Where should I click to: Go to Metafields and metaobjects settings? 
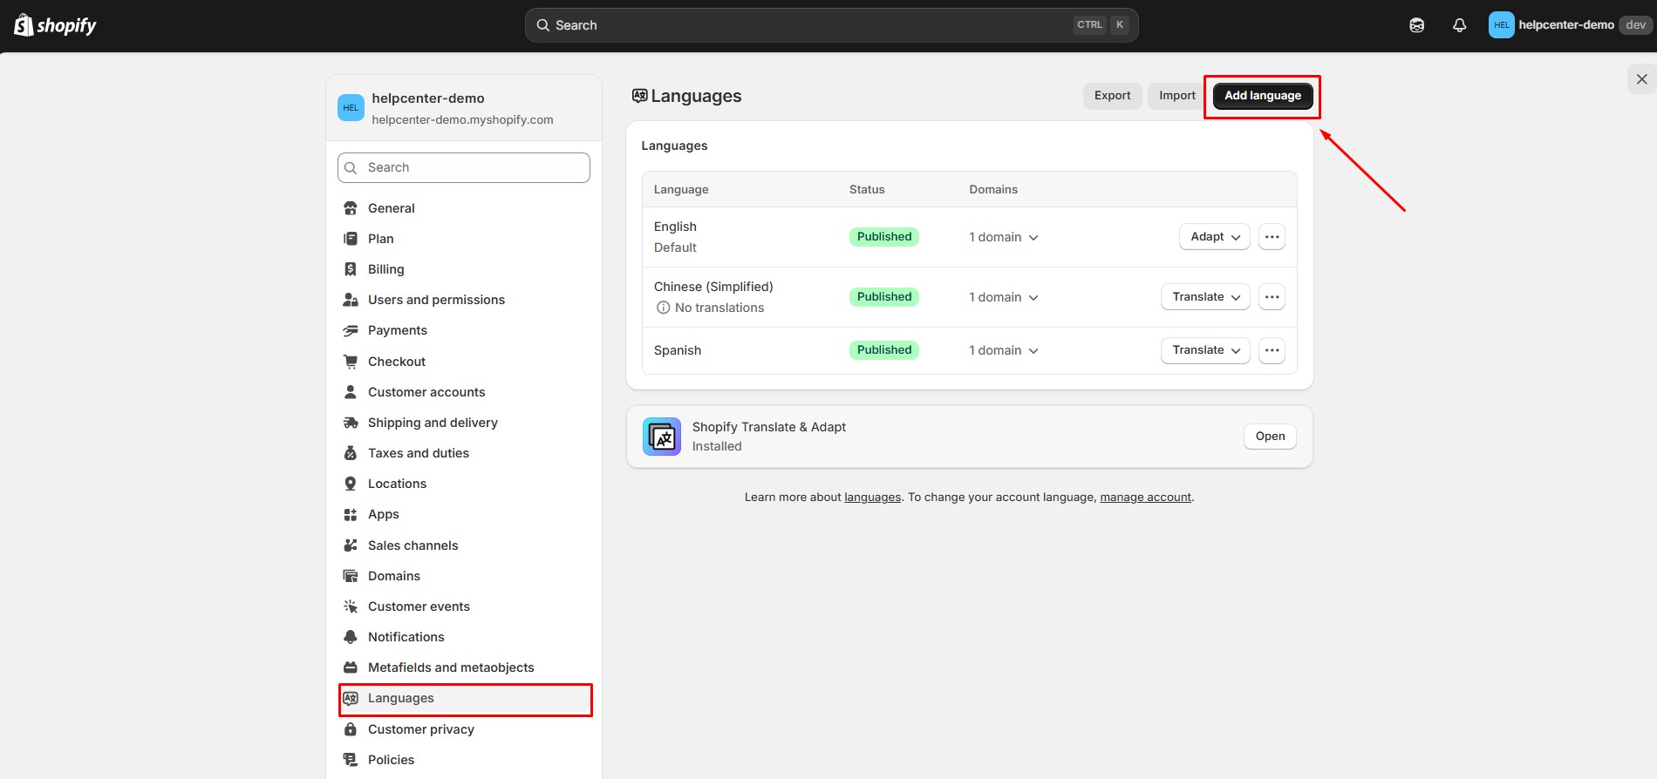click(451, 667)
